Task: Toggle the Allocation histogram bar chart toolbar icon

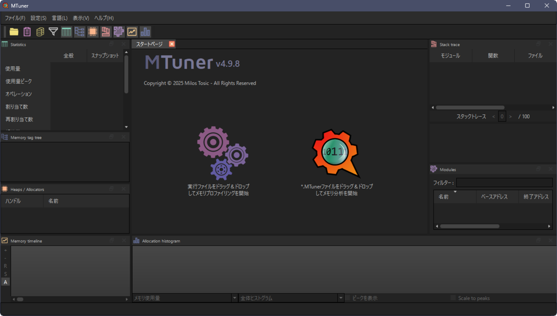Action: [145, 32]
